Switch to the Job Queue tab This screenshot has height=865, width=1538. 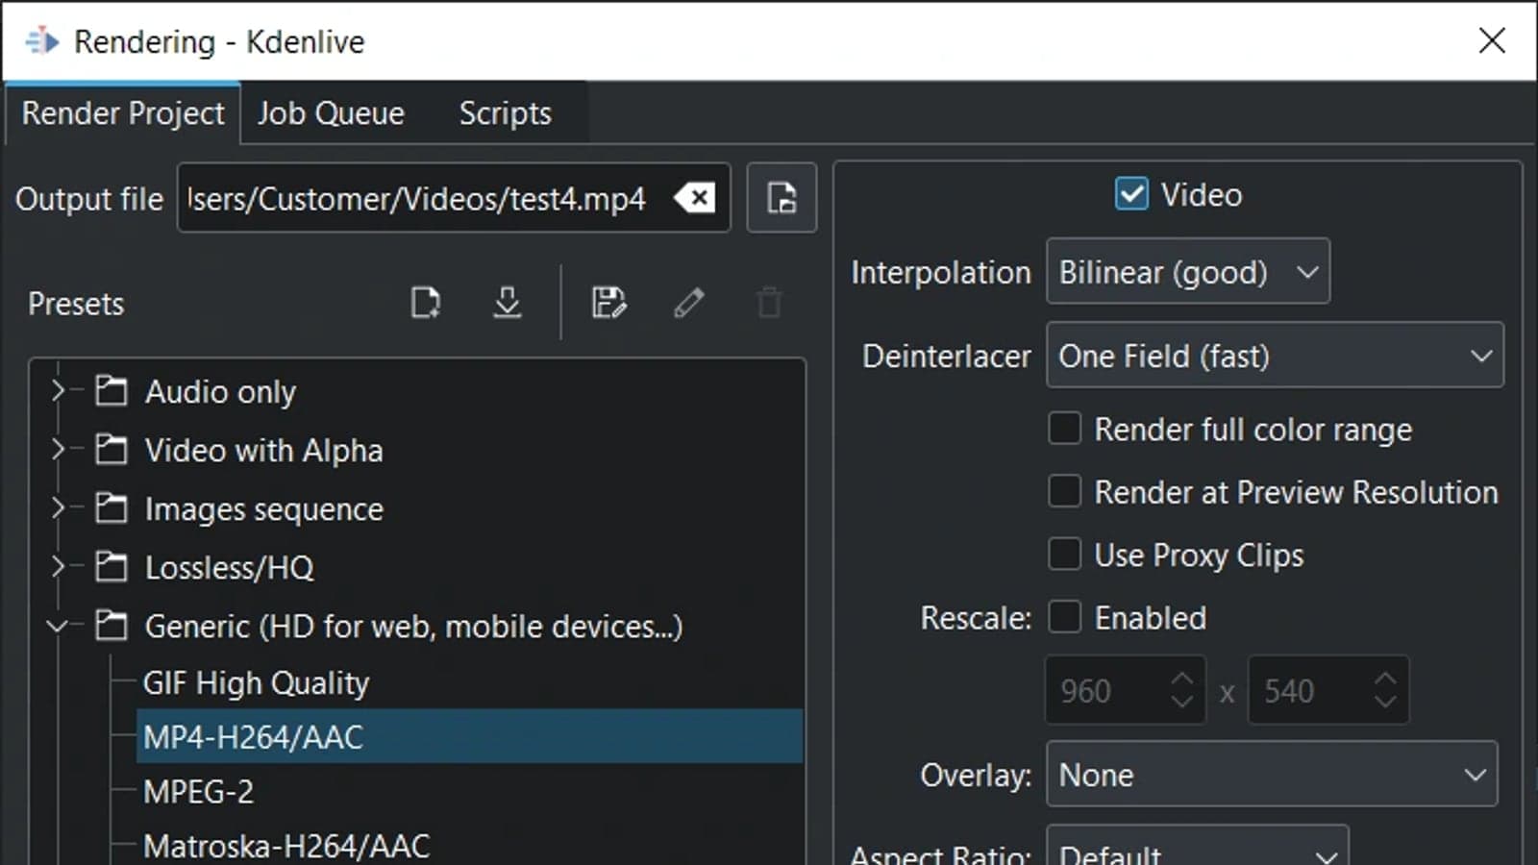(331, 113)
